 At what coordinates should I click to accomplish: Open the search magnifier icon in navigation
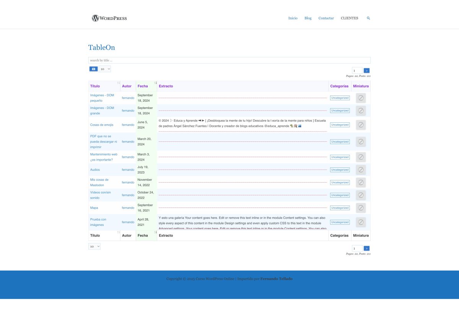[x=368, y=18]
